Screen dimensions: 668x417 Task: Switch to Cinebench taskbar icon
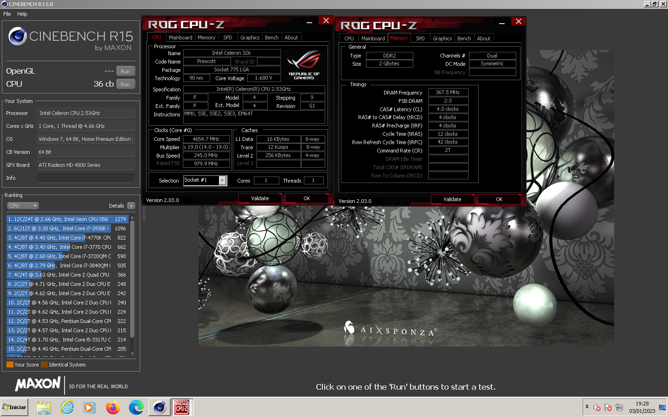click(160, 407)
